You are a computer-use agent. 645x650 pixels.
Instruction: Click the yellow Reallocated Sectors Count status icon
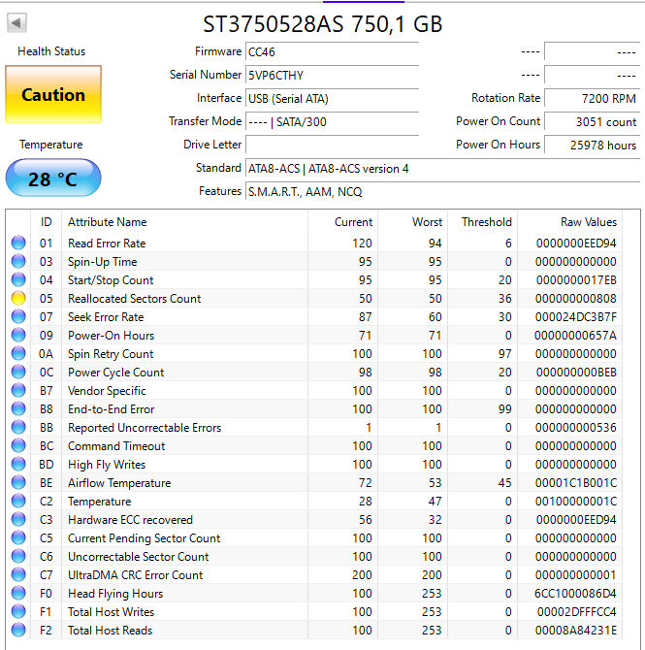[x=17, y=299]
